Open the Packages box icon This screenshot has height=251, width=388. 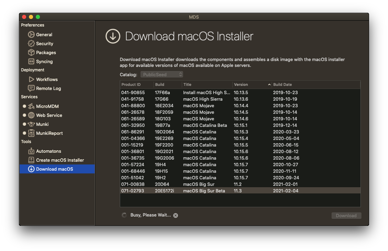31,52
